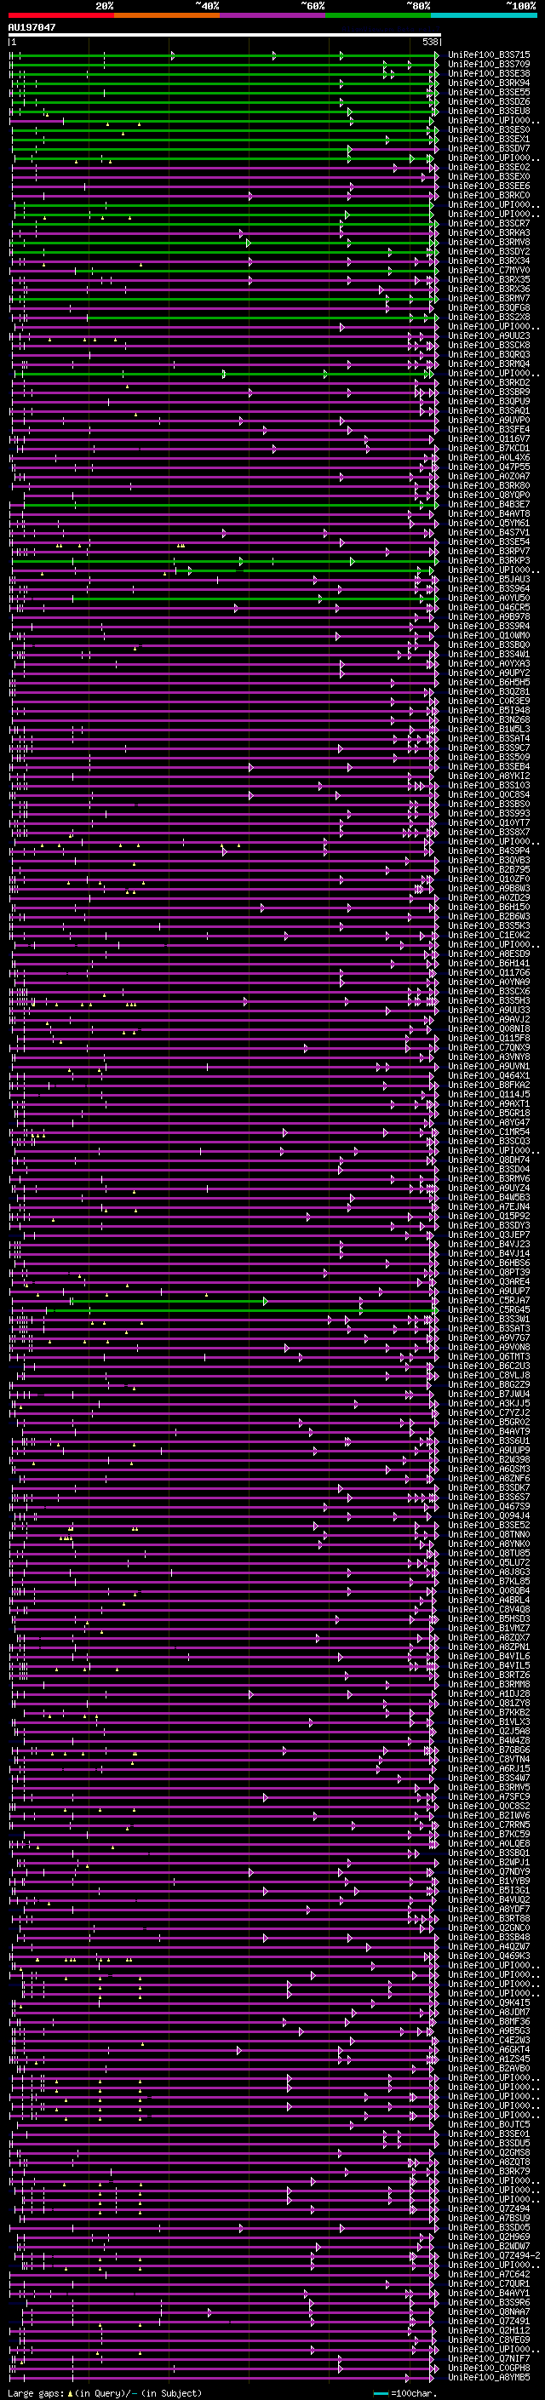Open hit UniRef100_Q08NI8
The height and width of the screenshot is (2400, 545).
(489, 1028)
